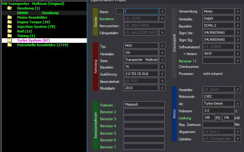Screen dimensions: 244x152
Task: Click the Potentielle Kennfelder folder icon
Action: pos(10,45)
